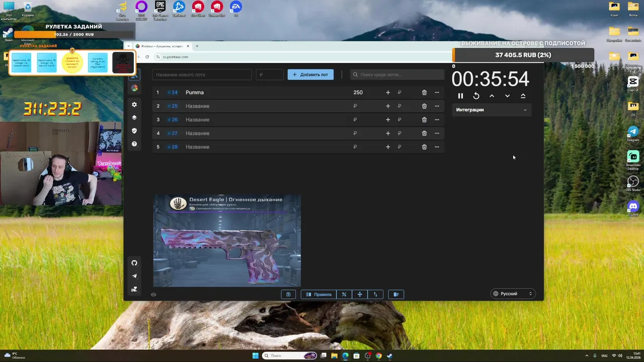Click the taskbar search box
The width and height of the screenshot is (644, 362).
coord(290,355)
